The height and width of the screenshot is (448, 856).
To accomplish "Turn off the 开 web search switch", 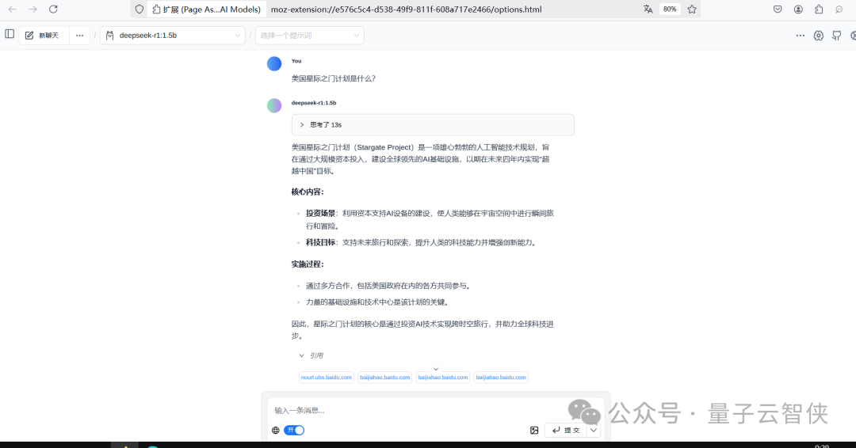I will pyautogui.click(x=294, y=430).
